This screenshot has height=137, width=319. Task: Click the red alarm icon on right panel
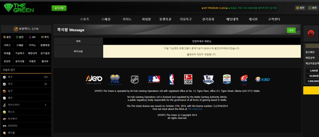pyautogui.click(x=311, y=33)
